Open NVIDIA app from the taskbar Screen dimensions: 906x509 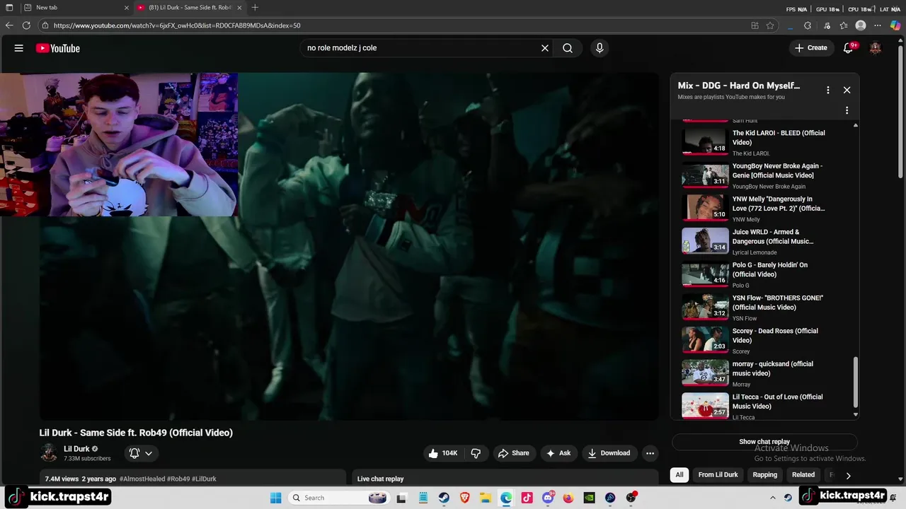pos(589,498)
